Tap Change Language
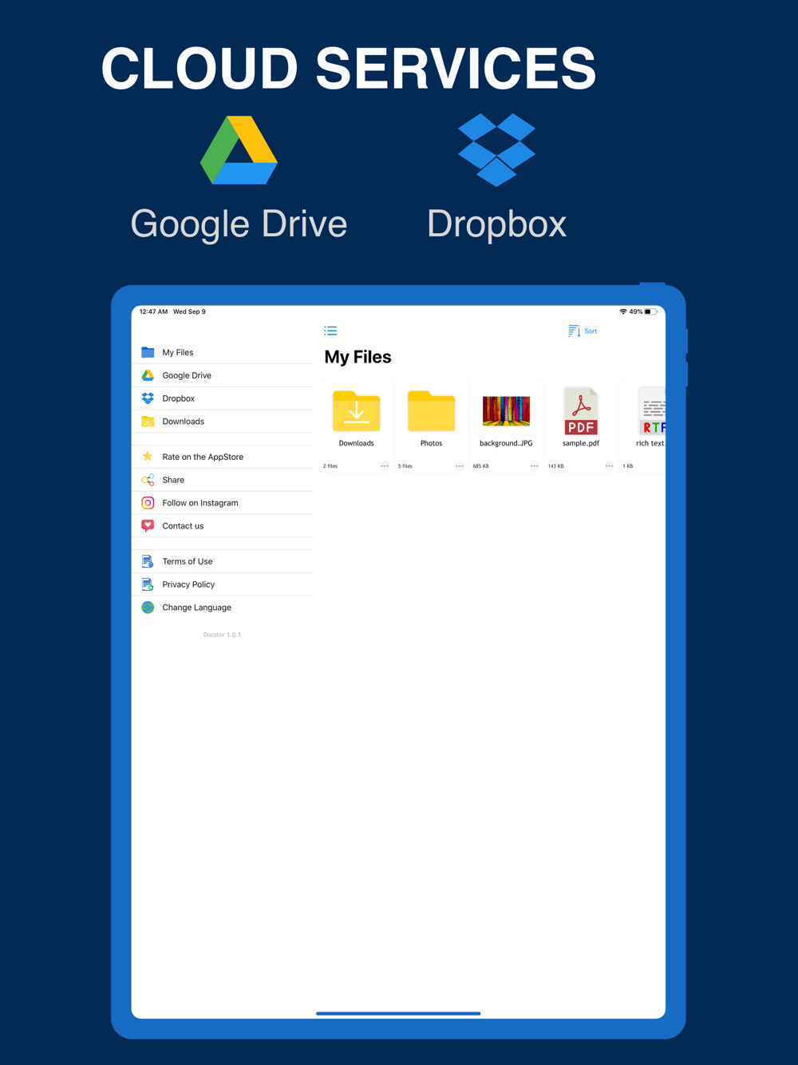The width and height of the screenshot is (798, 1065). (223, 608)
